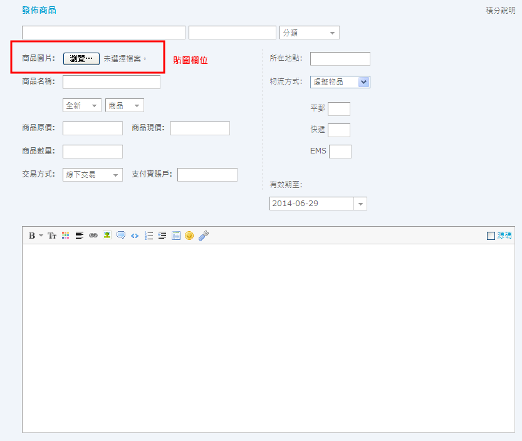Open the 分類 category dropdown

[310, 33]
